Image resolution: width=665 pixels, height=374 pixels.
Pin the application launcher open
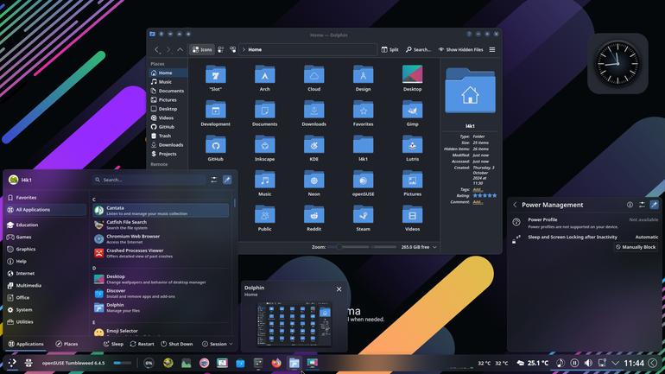[x=227, y=180]
